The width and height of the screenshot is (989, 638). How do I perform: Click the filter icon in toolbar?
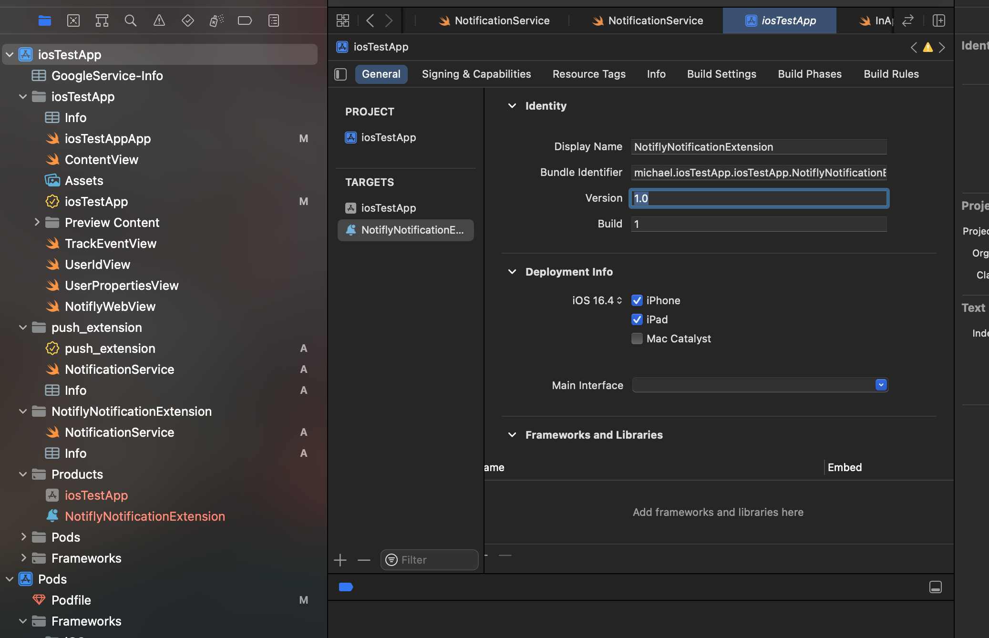[x=390, y=560]
